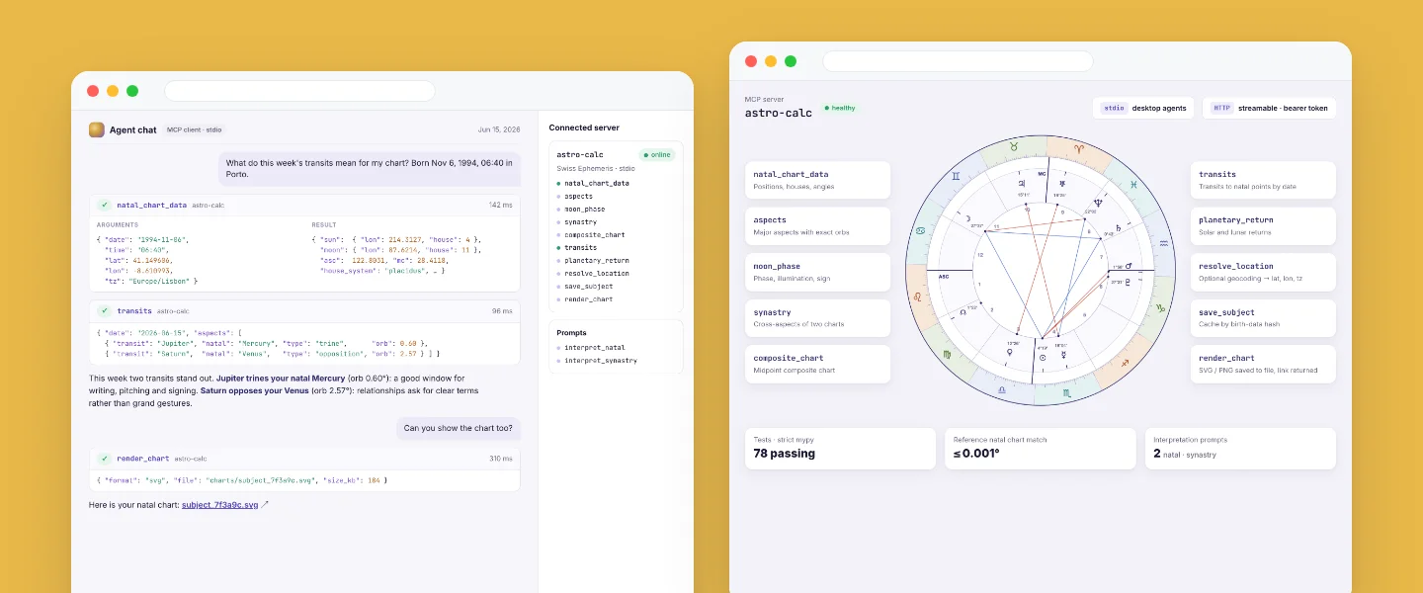Choose the HTTP streamable bearer token chip

[x=1269, y=108]
